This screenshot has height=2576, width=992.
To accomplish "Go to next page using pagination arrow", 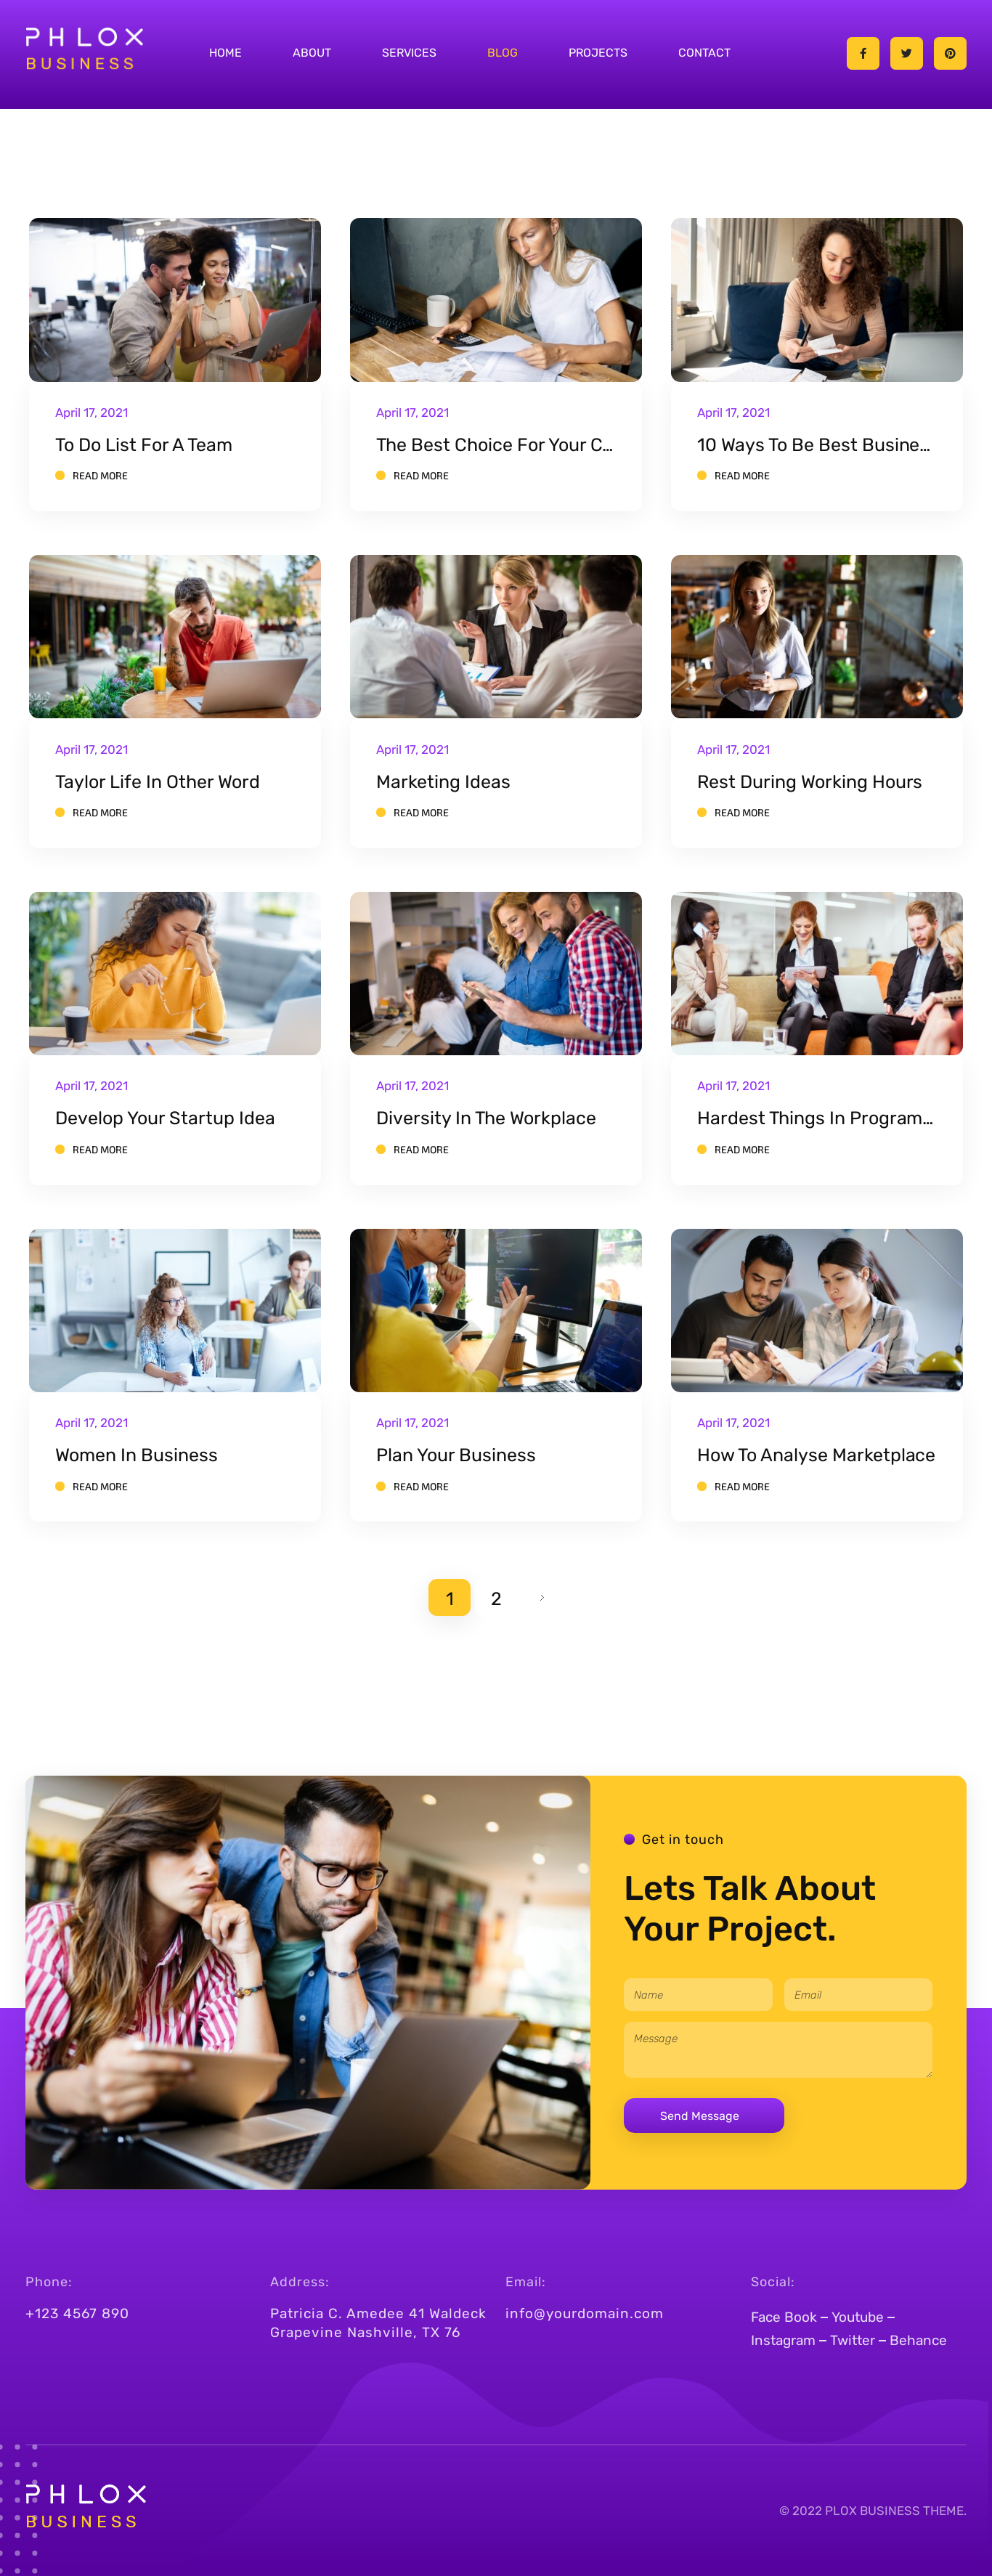I will point(542,1597).
